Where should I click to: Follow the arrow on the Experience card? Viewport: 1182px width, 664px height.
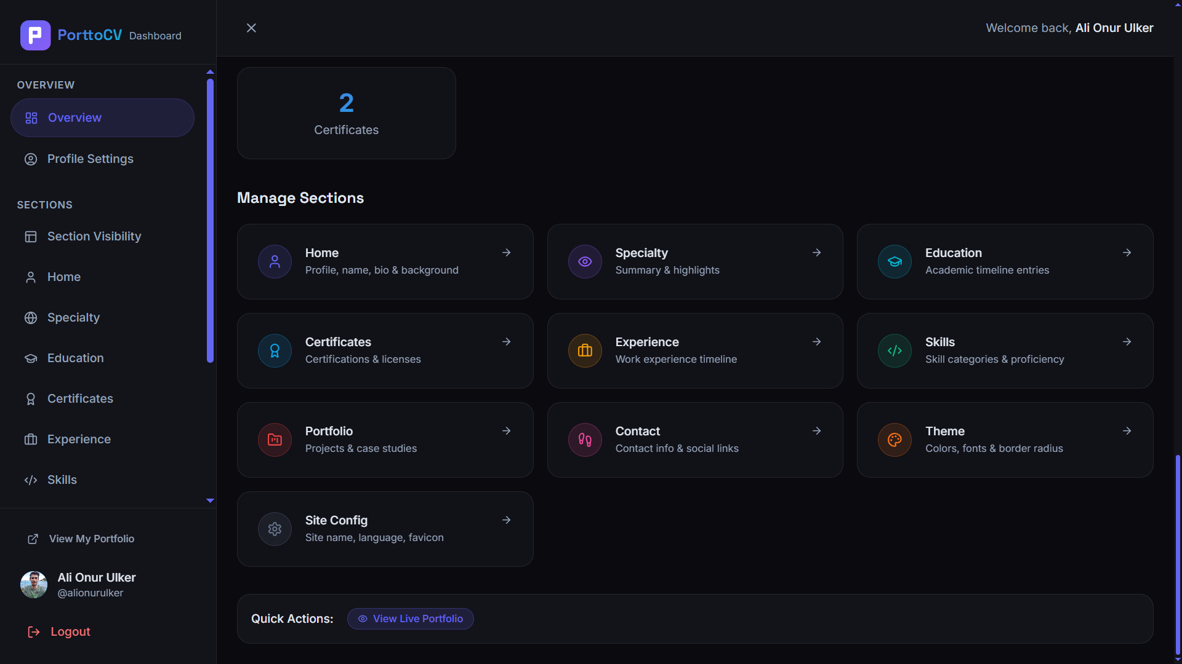click(816, 342)
